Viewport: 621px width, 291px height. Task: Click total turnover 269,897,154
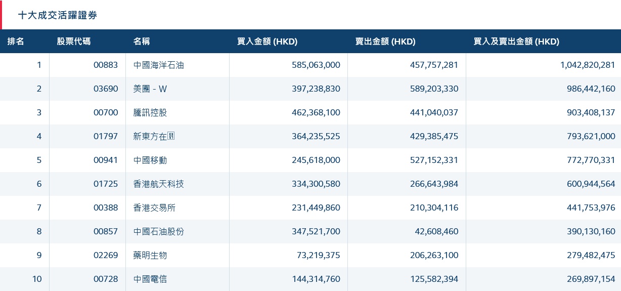591,279
